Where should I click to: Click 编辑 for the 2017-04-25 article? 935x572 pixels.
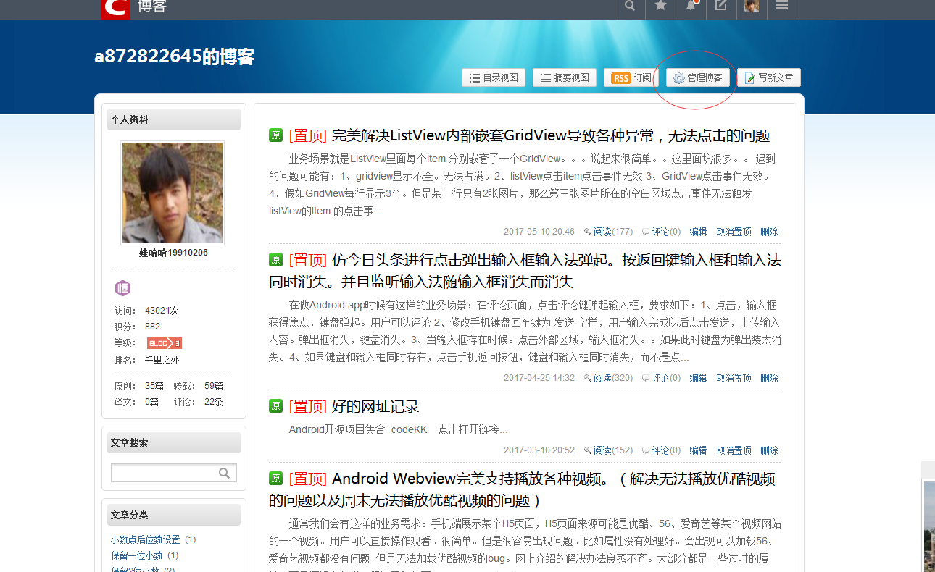[698, 378]
